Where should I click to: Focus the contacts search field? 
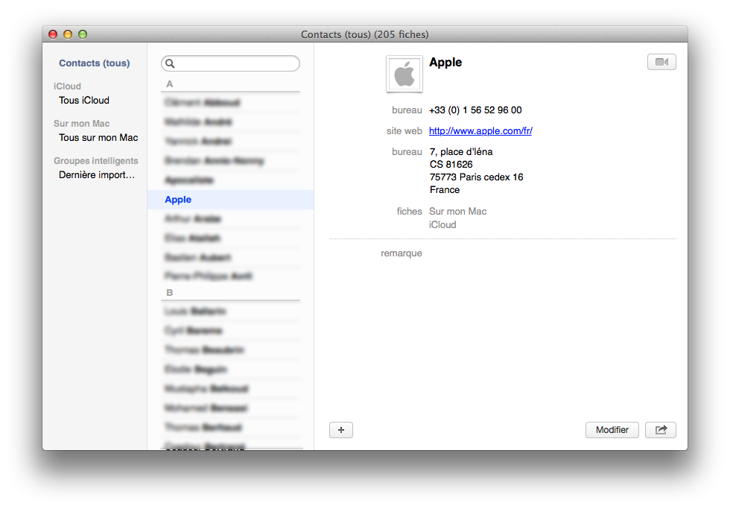230,63
